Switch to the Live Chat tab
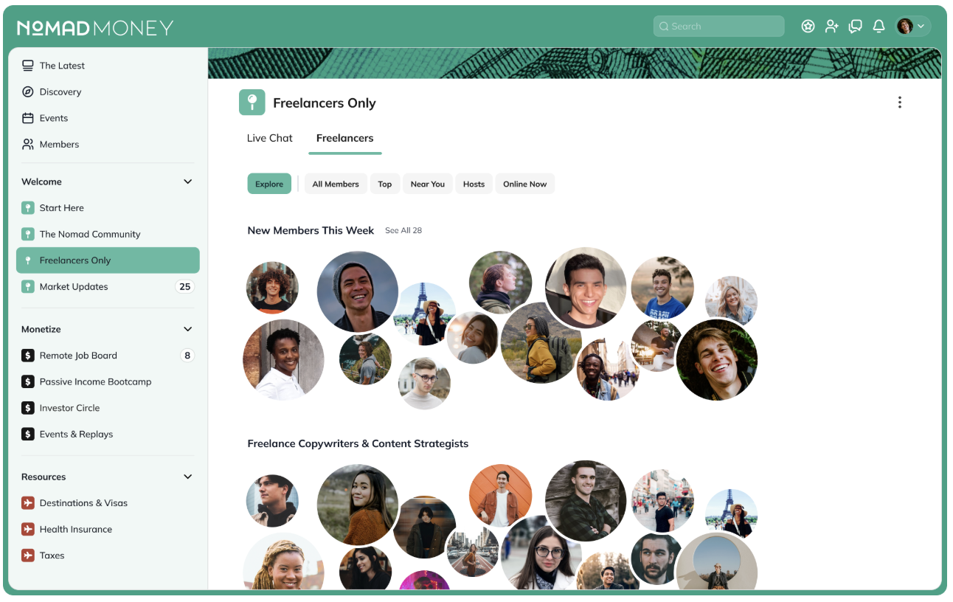The image size is (953, 602). tap(270, 138)
